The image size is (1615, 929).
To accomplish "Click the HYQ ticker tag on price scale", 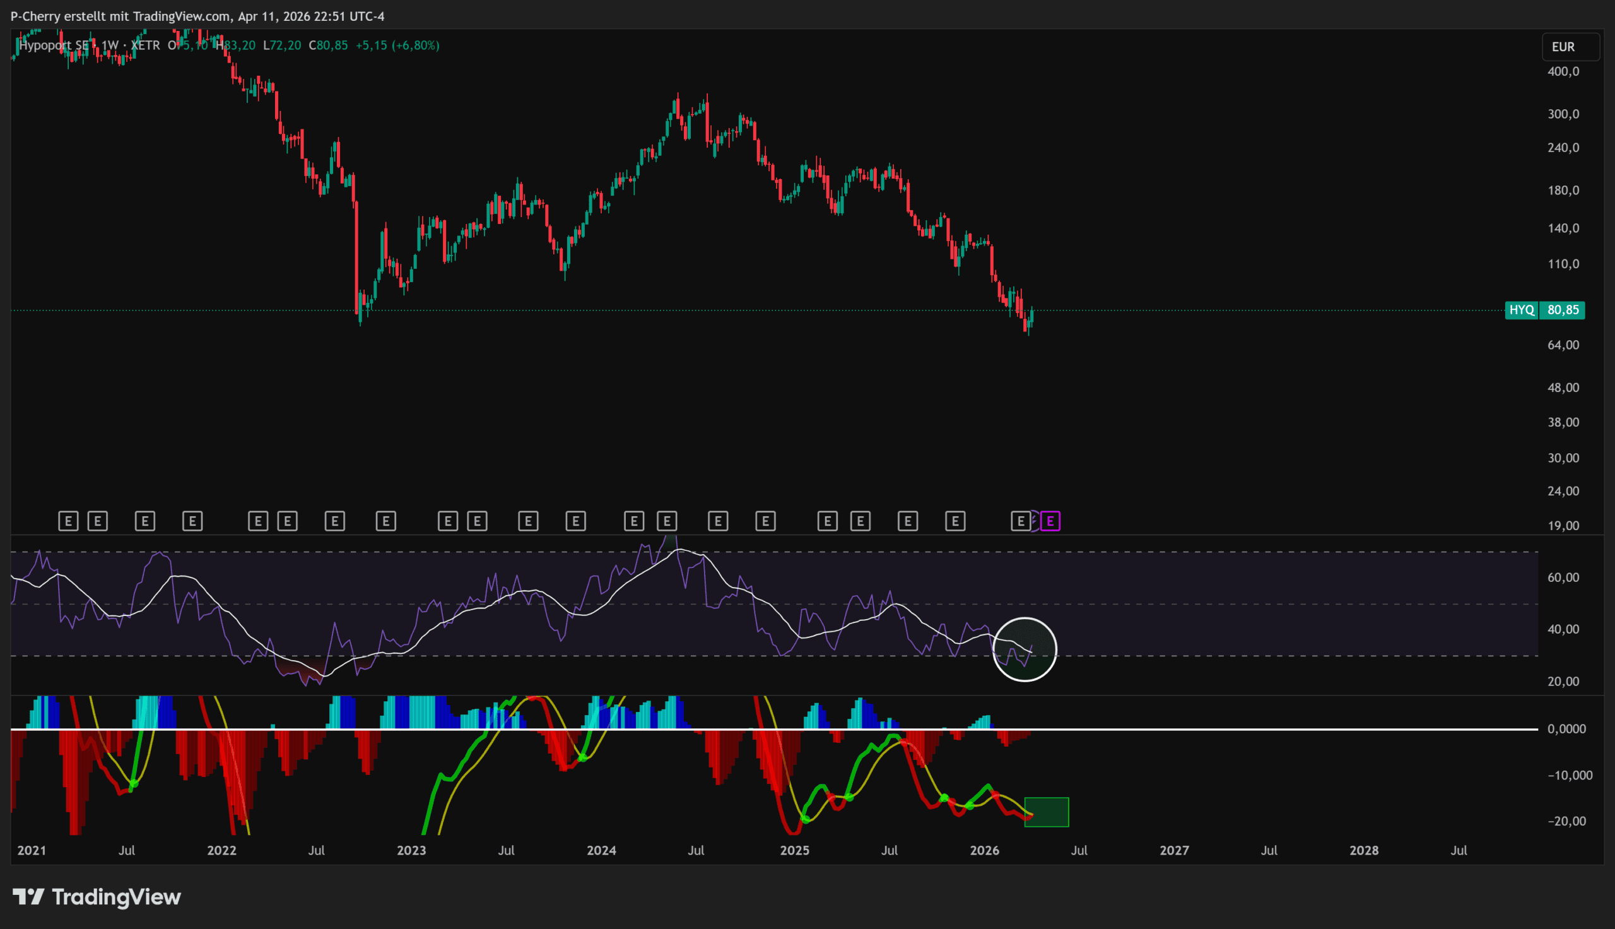I will pos(1521,310).
